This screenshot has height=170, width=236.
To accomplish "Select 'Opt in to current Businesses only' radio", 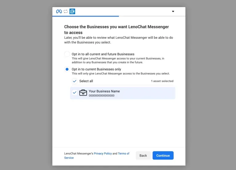I will 67,69.
